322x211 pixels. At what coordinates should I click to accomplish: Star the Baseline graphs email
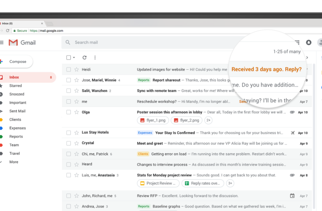77,206
